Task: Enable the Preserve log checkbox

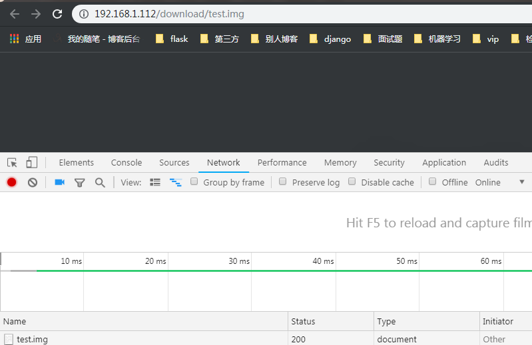Action: click(x=282, y=181)
